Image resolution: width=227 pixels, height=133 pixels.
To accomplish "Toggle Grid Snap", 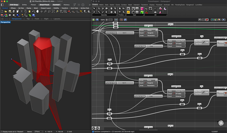I will 14,5.
